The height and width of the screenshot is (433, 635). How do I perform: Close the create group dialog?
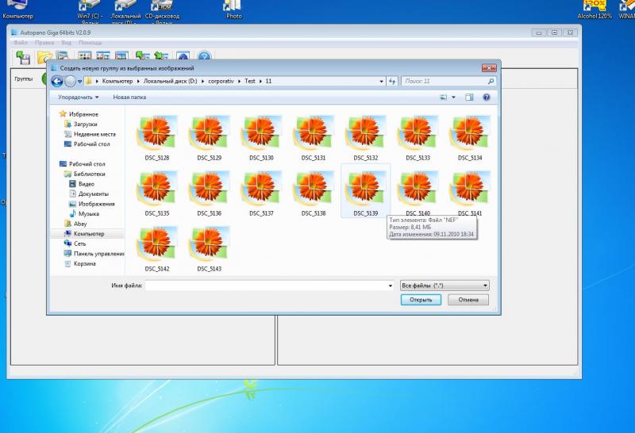[x=489, y=68]
